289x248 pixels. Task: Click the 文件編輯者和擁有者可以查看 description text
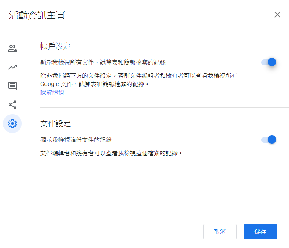pyautogui.click(x=111, y=153)
